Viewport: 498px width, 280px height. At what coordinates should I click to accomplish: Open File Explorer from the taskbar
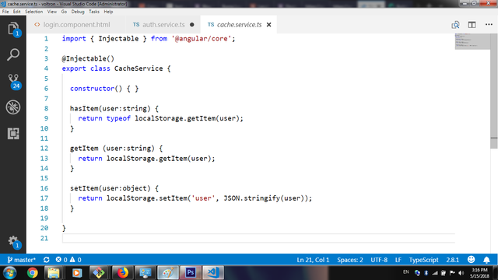coord(54,273)
